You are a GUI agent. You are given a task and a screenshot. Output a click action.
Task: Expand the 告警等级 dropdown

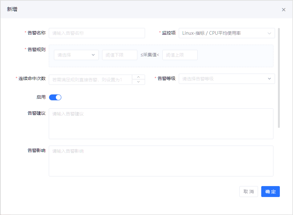[x=223, y=79]
